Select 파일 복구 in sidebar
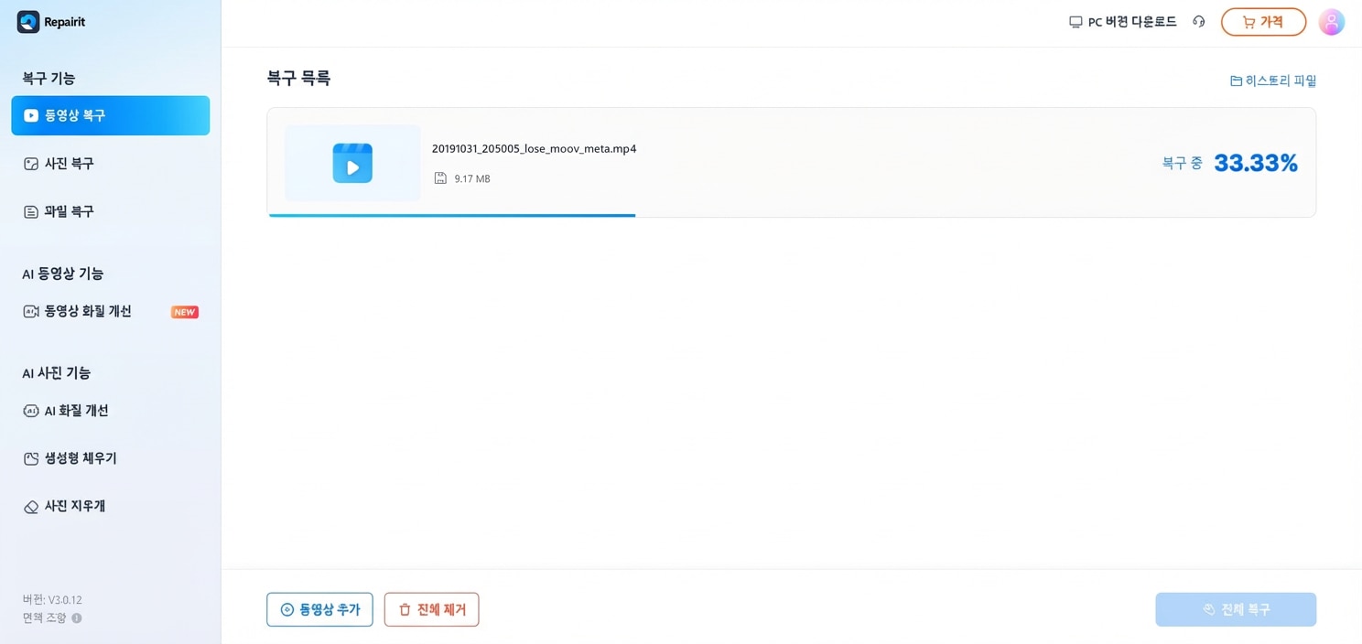Image resolution: width=1362 pixels, height=644 pixels. click(69, 211)
